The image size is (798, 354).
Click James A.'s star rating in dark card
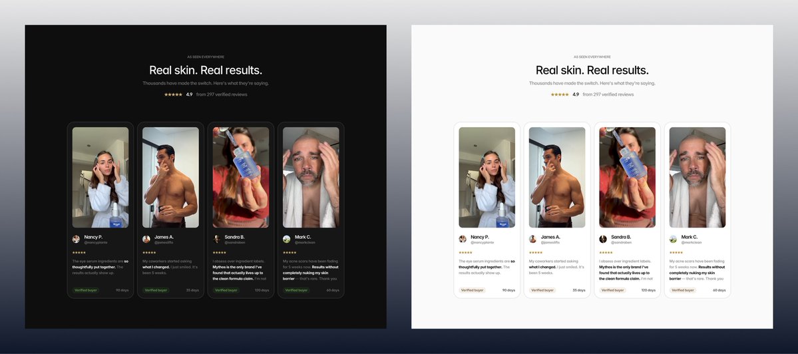[149, 253]
